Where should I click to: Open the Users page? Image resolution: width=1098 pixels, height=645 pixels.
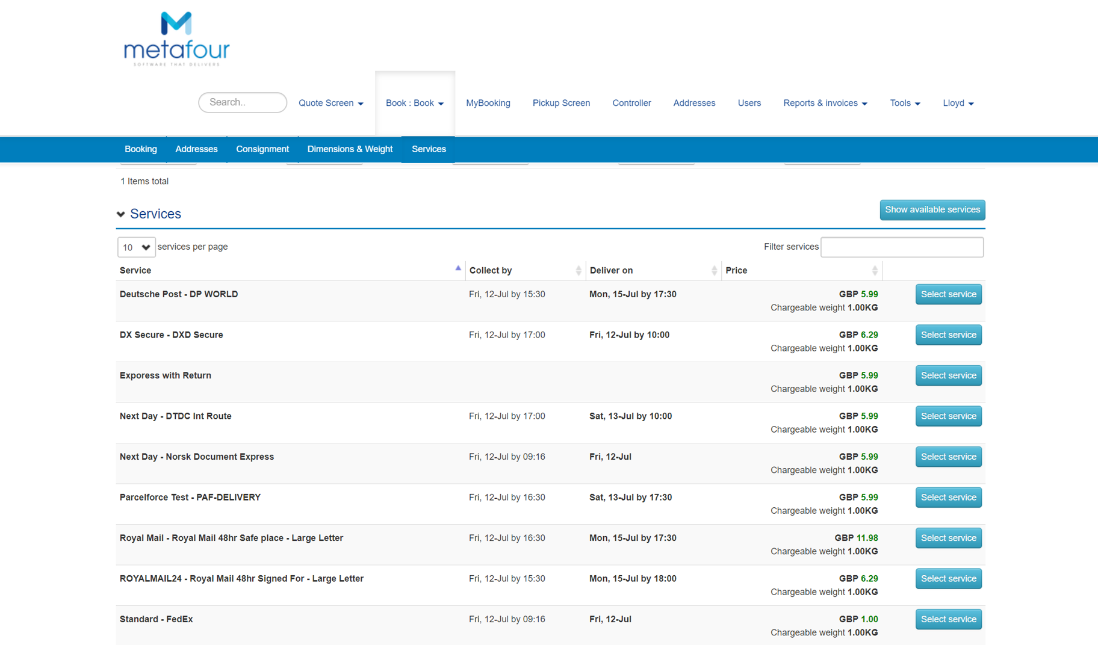[749, 103]
